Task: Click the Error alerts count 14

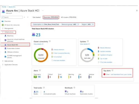Action: (x=61, y=77)
